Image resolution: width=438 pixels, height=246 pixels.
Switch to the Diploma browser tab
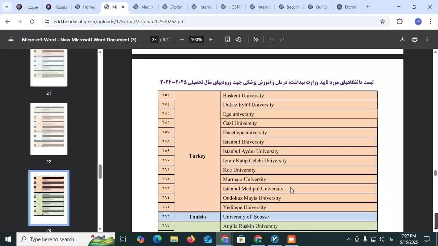pos(173,7)
